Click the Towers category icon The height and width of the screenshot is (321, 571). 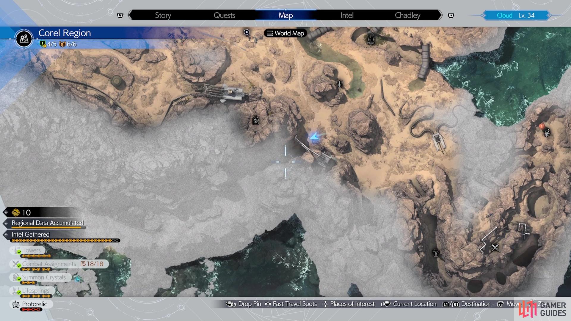(16, 251)
